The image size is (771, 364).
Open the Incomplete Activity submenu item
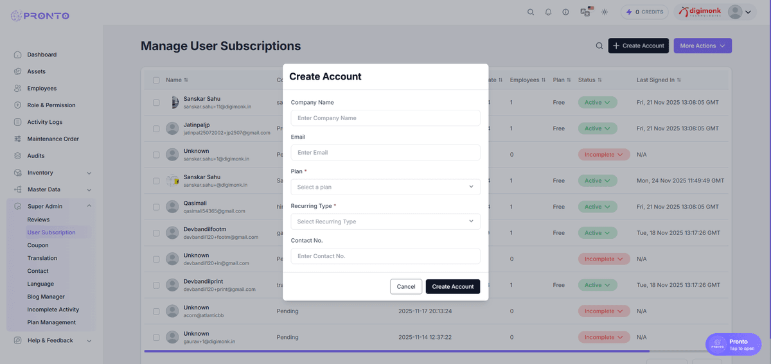pos(53,309)
